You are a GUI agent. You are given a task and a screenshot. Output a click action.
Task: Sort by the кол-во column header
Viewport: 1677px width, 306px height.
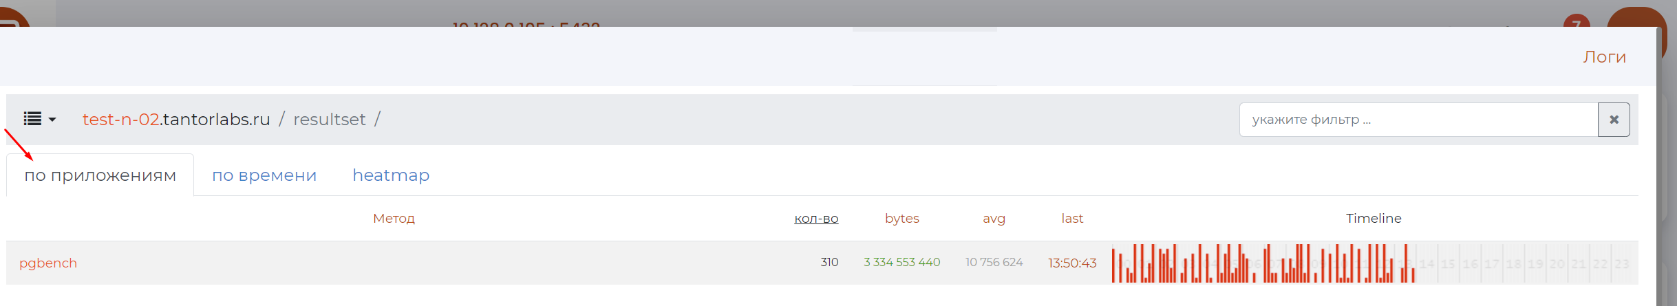click(816, 219)
